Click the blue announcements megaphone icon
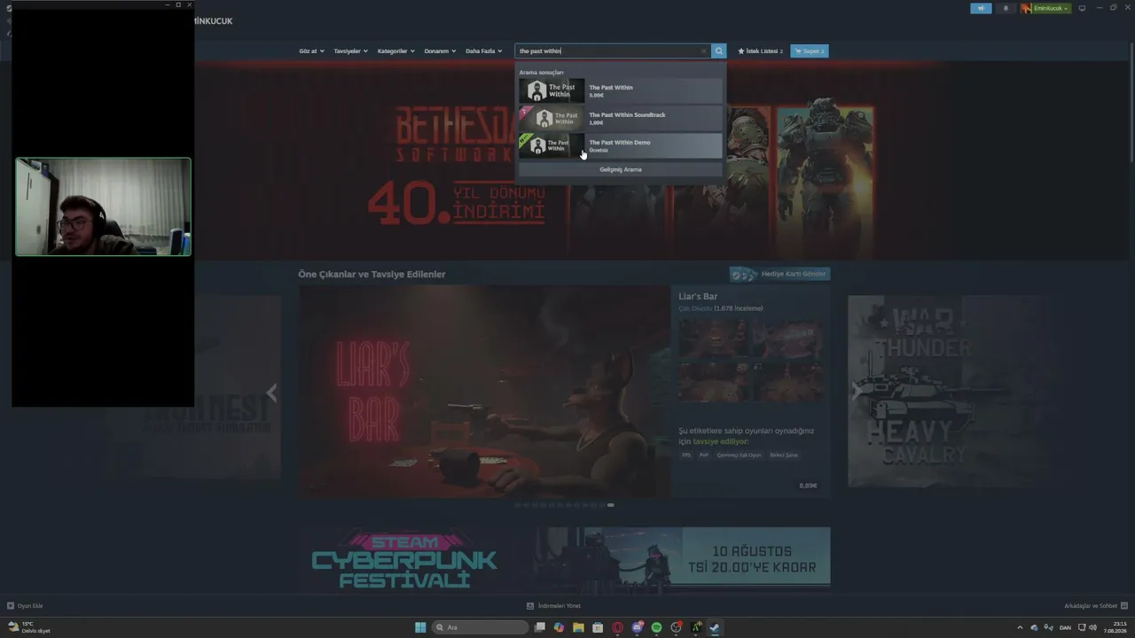The image size is (1135, 638). click(981, 8)
